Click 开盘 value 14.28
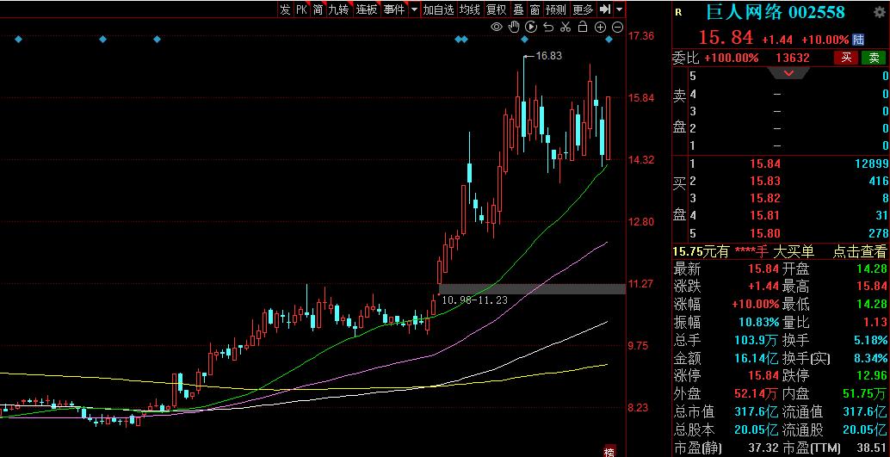Screen dimensions: 890x457 [x=873, y=269]
